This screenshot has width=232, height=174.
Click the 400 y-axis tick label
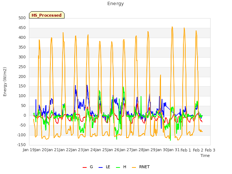[x=22, y=37]
